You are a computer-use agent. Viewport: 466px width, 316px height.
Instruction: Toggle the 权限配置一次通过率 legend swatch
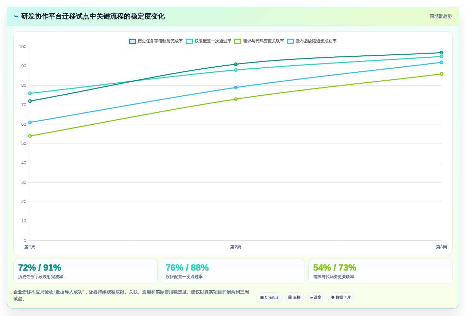[x=189, y=41]
